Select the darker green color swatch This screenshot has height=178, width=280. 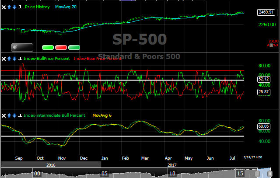(74, 48)
